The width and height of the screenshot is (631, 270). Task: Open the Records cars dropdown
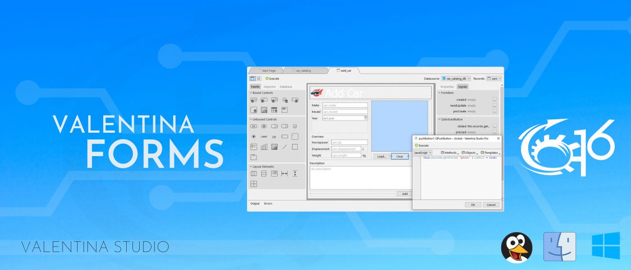click(494, 78)
